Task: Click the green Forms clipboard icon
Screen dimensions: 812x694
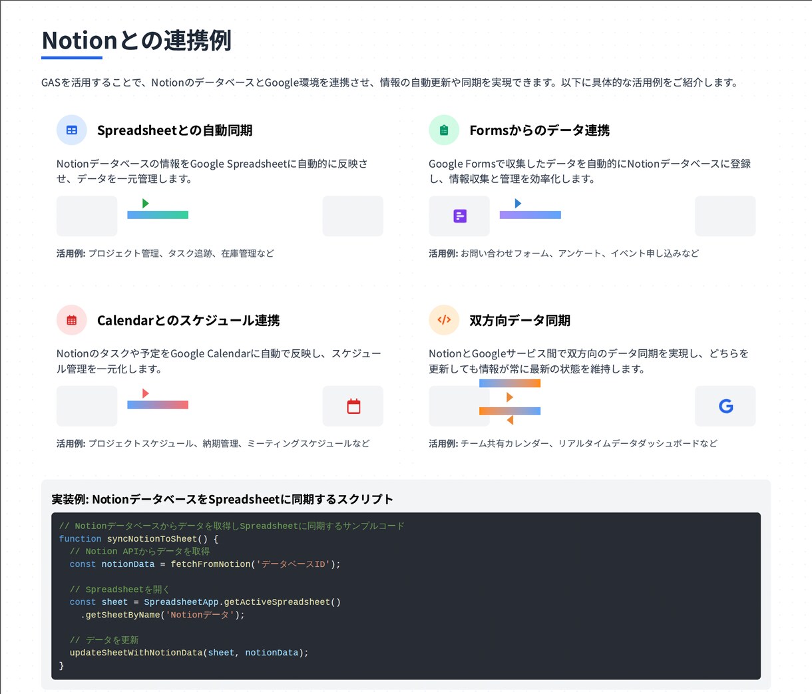Action: pyautogui.click(x=444, y=130)
